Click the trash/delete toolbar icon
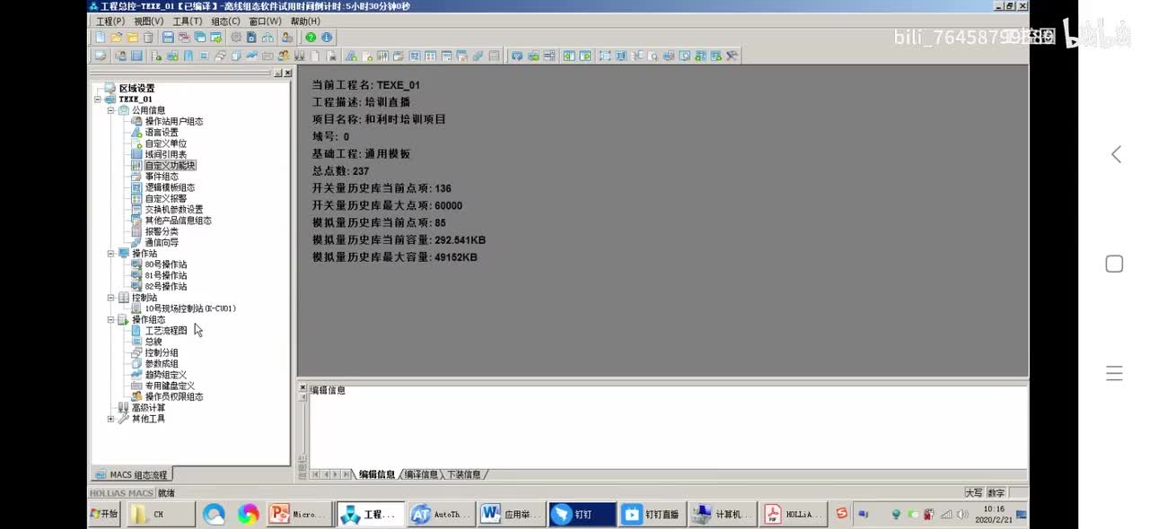The width and height of the screenshot is (1149, 529). 148,38
